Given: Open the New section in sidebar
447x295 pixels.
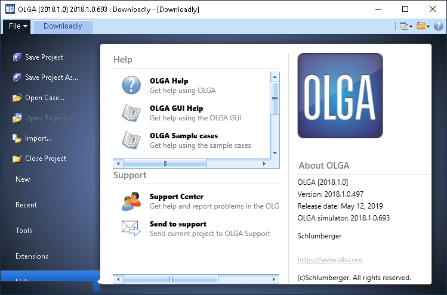Looking at the screenshot, I should coord(23,179).
